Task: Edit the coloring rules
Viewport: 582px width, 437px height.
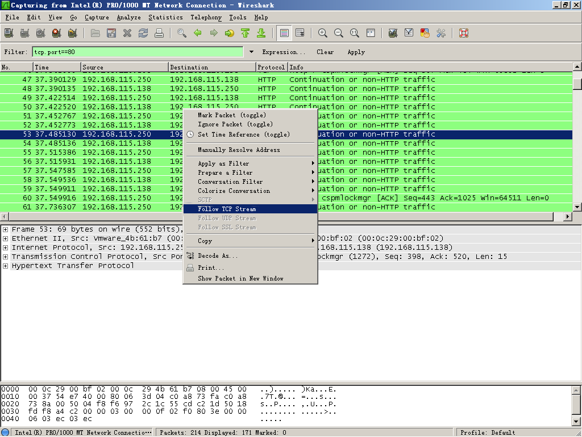Action: pos(425,33)
